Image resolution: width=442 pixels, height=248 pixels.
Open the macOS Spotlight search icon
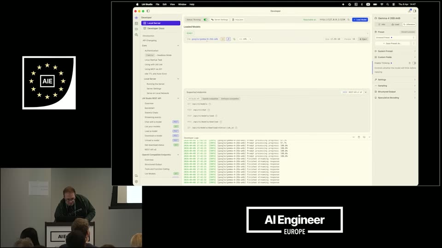pos(388,5)
